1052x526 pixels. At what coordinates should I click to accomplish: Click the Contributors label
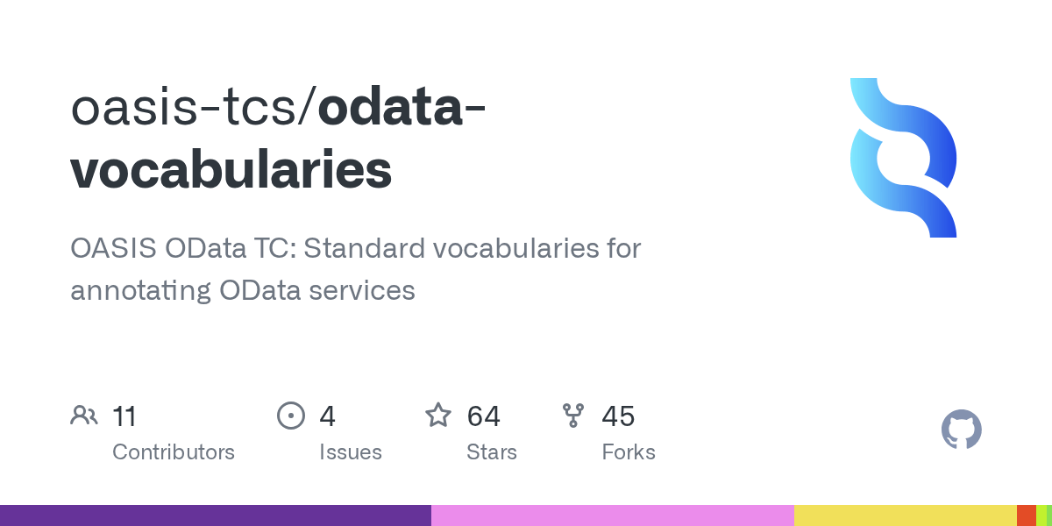(174, 452)
